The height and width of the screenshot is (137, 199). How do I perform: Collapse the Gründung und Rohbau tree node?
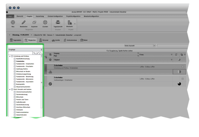click(10, 56)
